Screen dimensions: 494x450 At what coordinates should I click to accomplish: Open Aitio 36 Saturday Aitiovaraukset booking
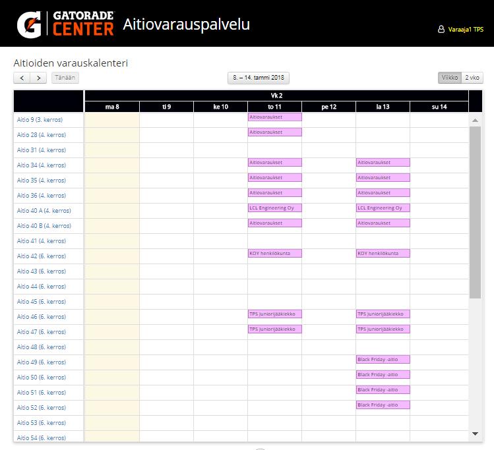pyautogui.click(x=383, y=192)
